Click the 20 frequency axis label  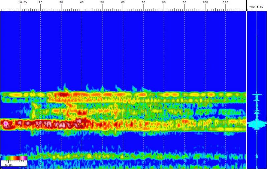click(x=40, y=2)
